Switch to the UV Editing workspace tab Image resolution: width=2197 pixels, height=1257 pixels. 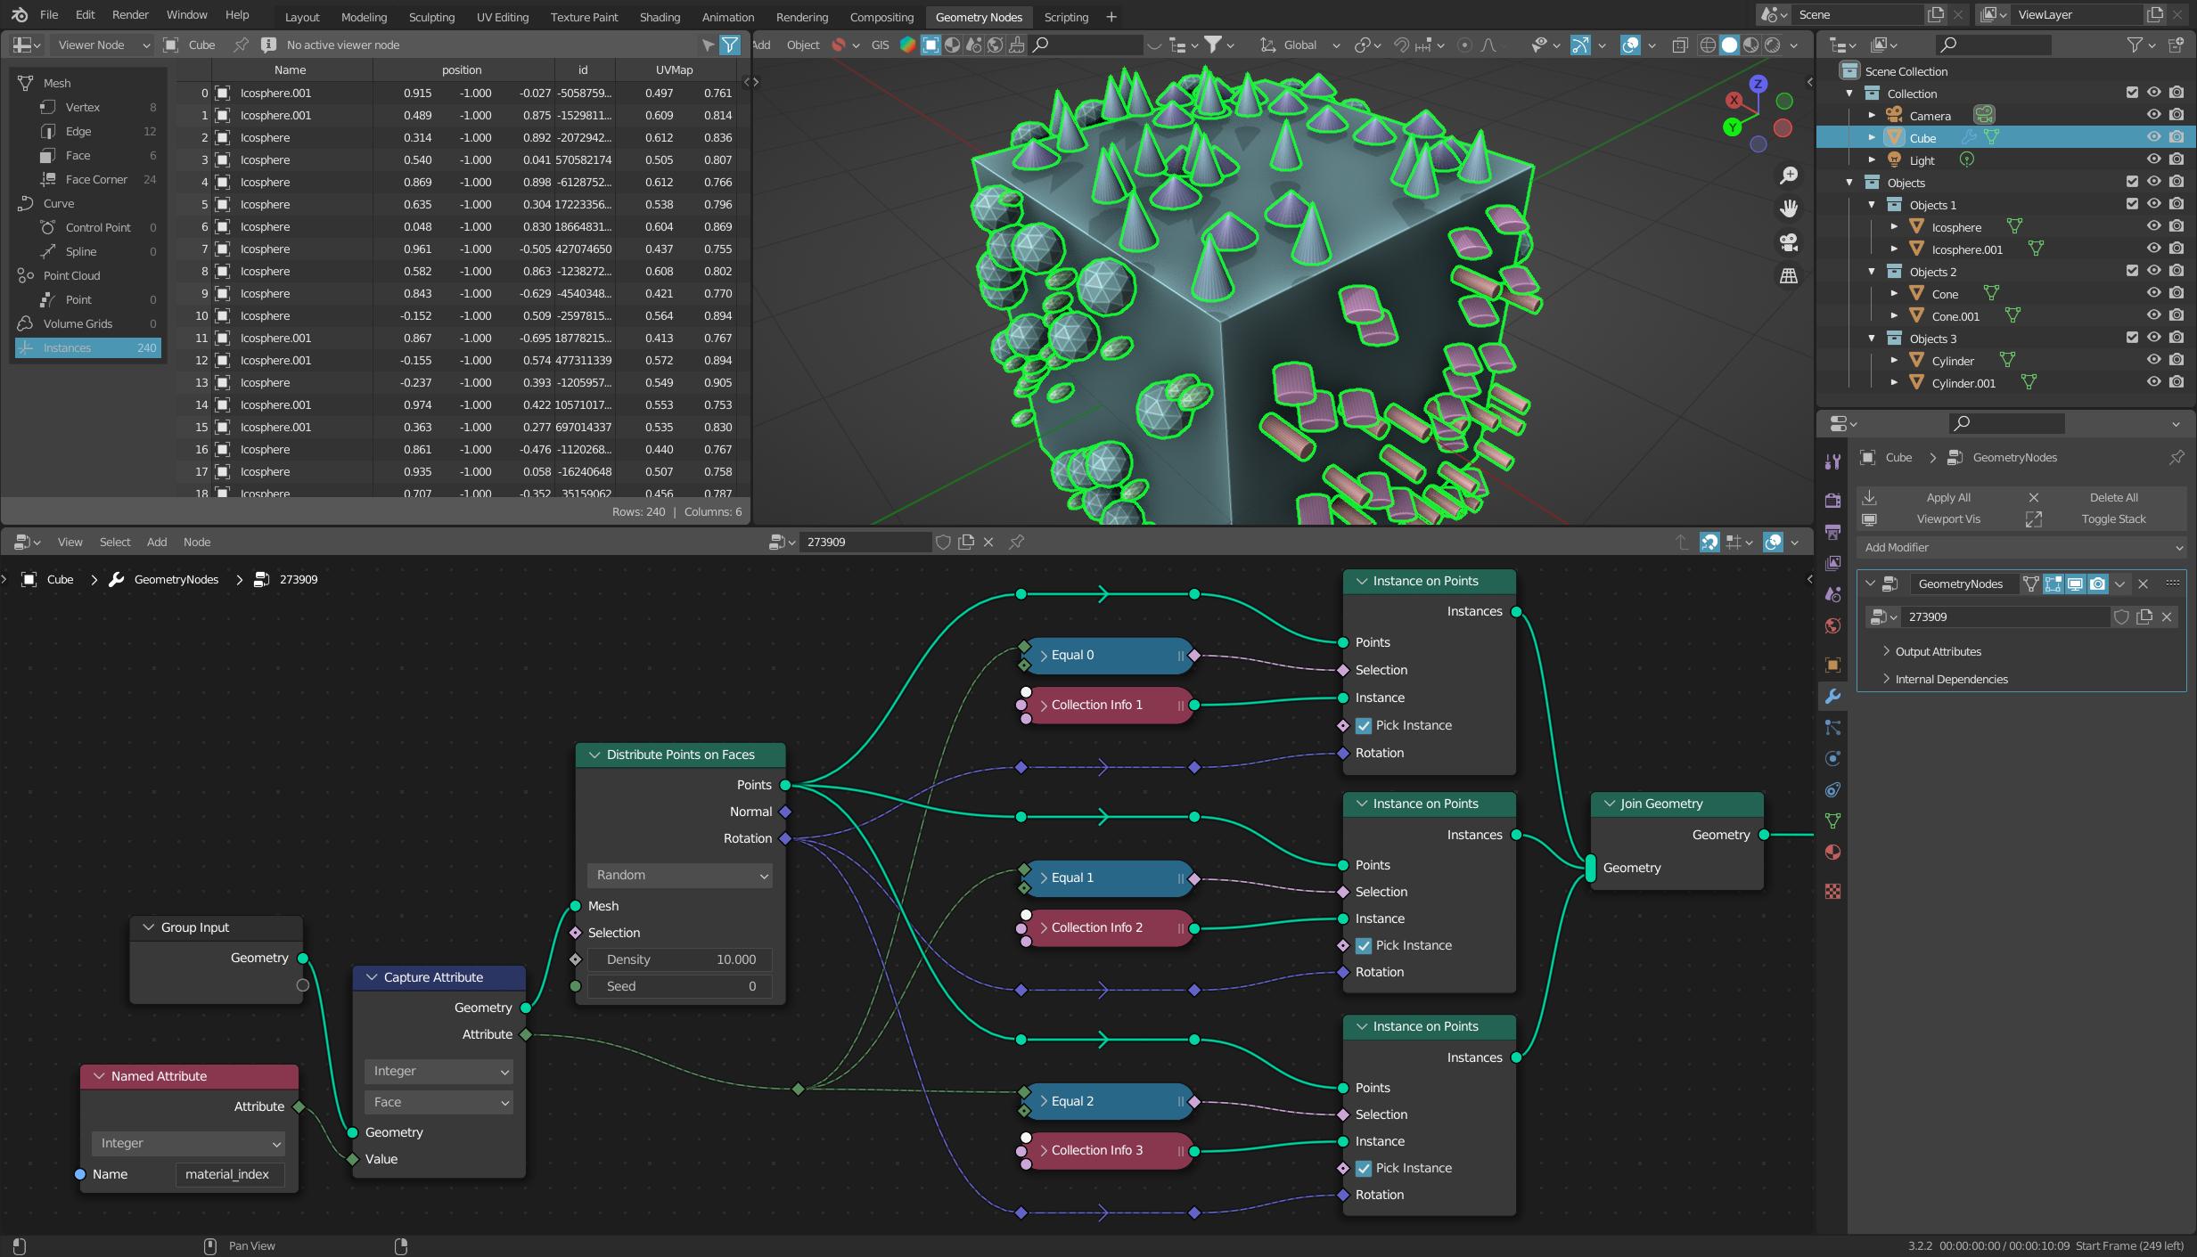point(502,17)
